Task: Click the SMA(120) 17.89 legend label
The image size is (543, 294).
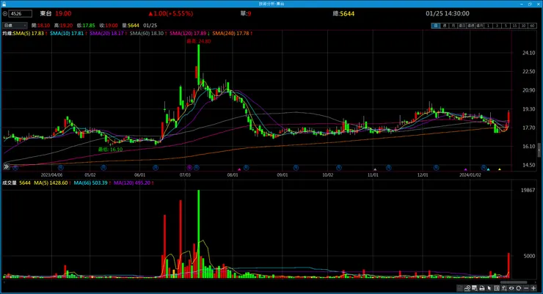Action: tap(188, 33)
